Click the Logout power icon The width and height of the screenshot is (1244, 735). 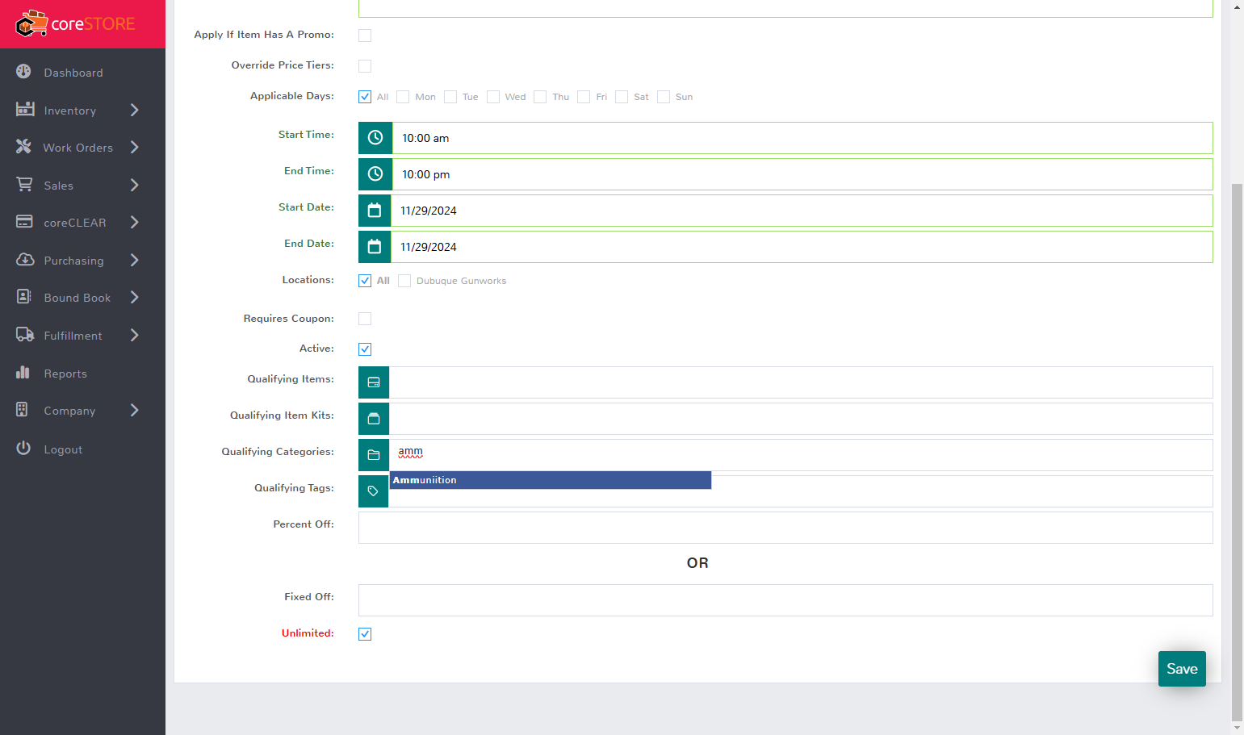tap(23, 449)
